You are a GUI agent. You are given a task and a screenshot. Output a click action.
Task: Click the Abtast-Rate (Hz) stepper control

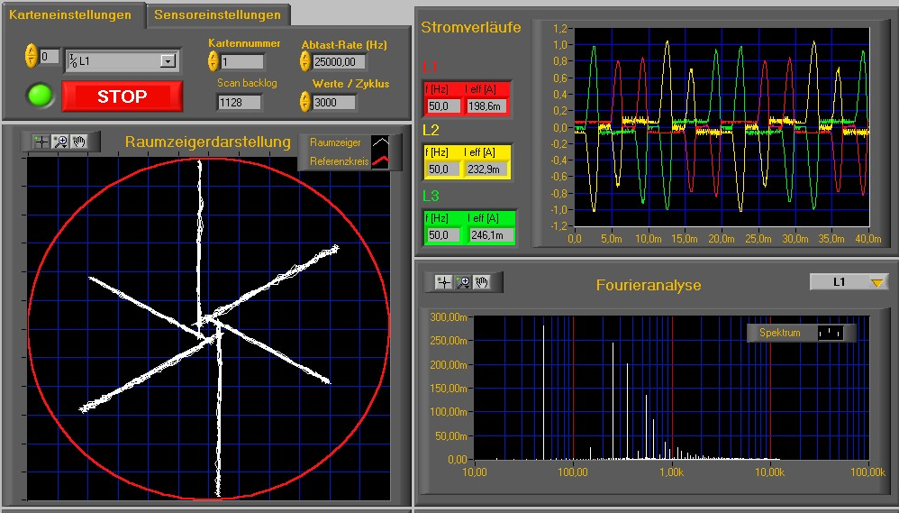[305, 61]
